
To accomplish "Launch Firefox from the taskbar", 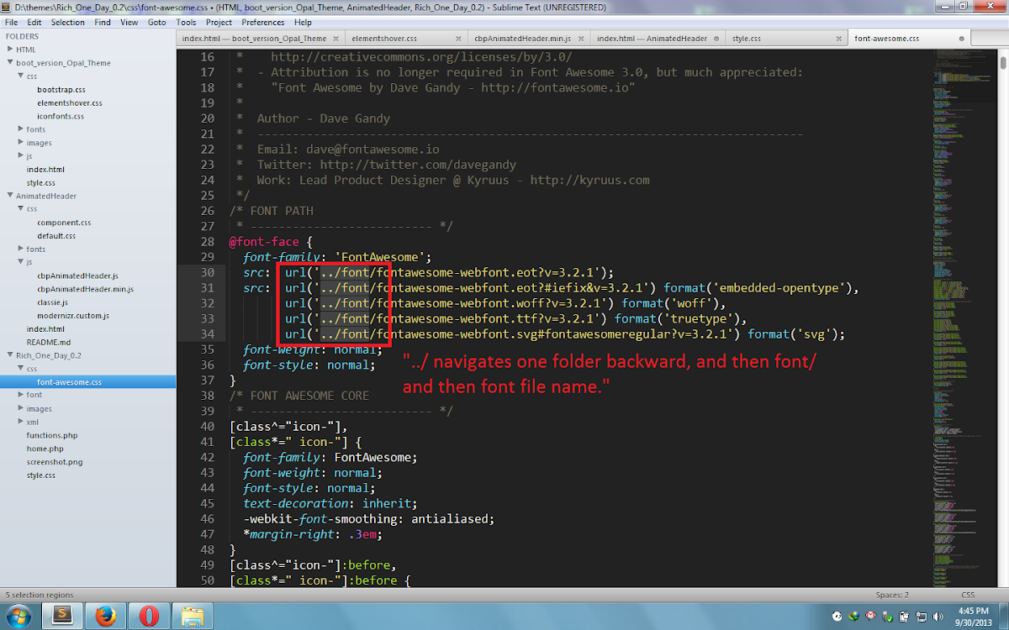I will 105,616.
